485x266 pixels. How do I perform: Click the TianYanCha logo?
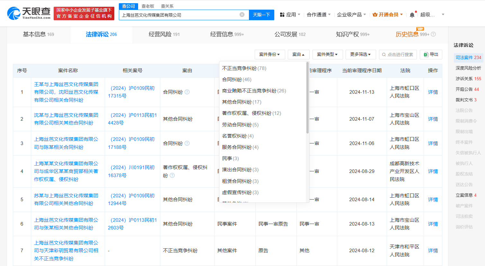click(29, 13)
